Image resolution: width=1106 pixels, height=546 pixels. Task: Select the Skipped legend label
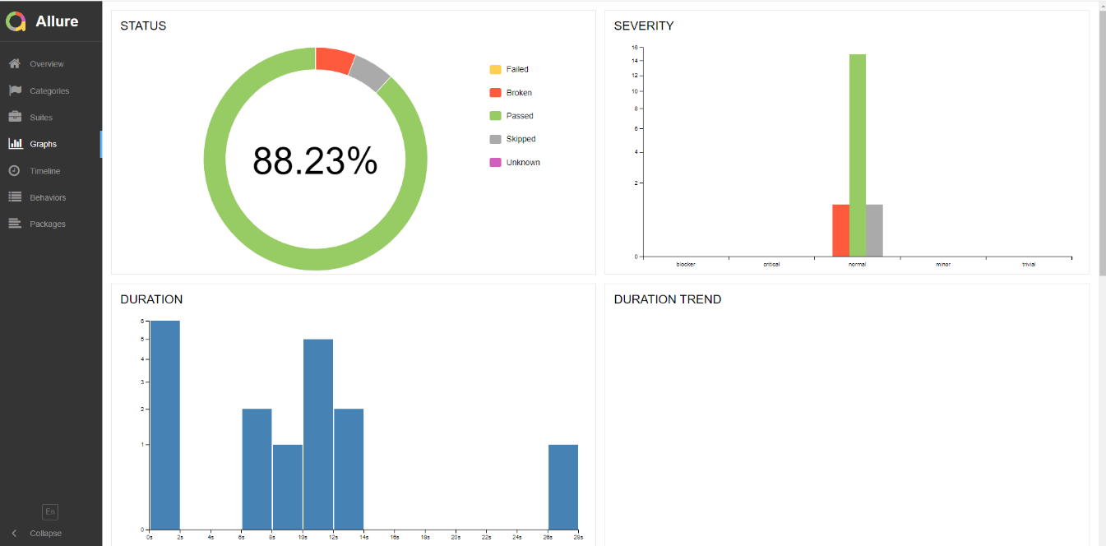pyautogui.click(x=521, y=139)
